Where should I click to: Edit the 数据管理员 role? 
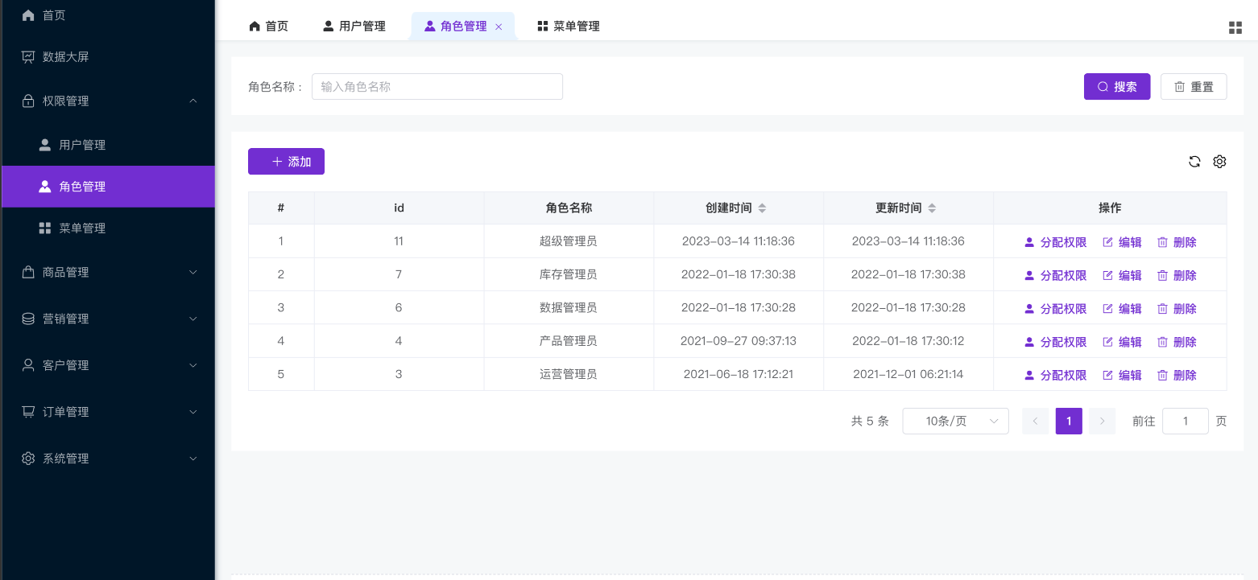(x=1122, y=309)
